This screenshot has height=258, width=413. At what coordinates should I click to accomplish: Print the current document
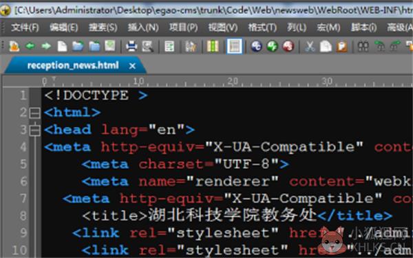131,47
